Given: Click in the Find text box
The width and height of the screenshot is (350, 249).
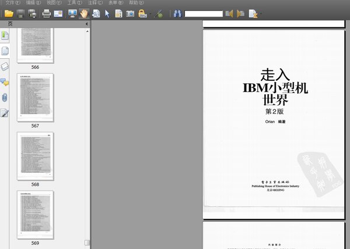Looking at the screenshot, I should click(204, 13).
